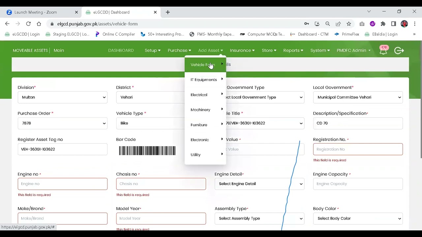Open Online C Compiler bookmark
Viewport: 422px width, 237px height.
[115, 34]
